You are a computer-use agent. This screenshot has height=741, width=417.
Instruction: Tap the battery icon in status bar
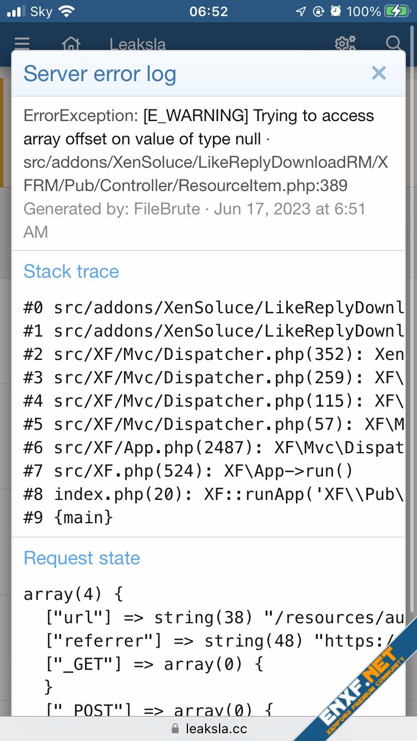coord(398,11)
